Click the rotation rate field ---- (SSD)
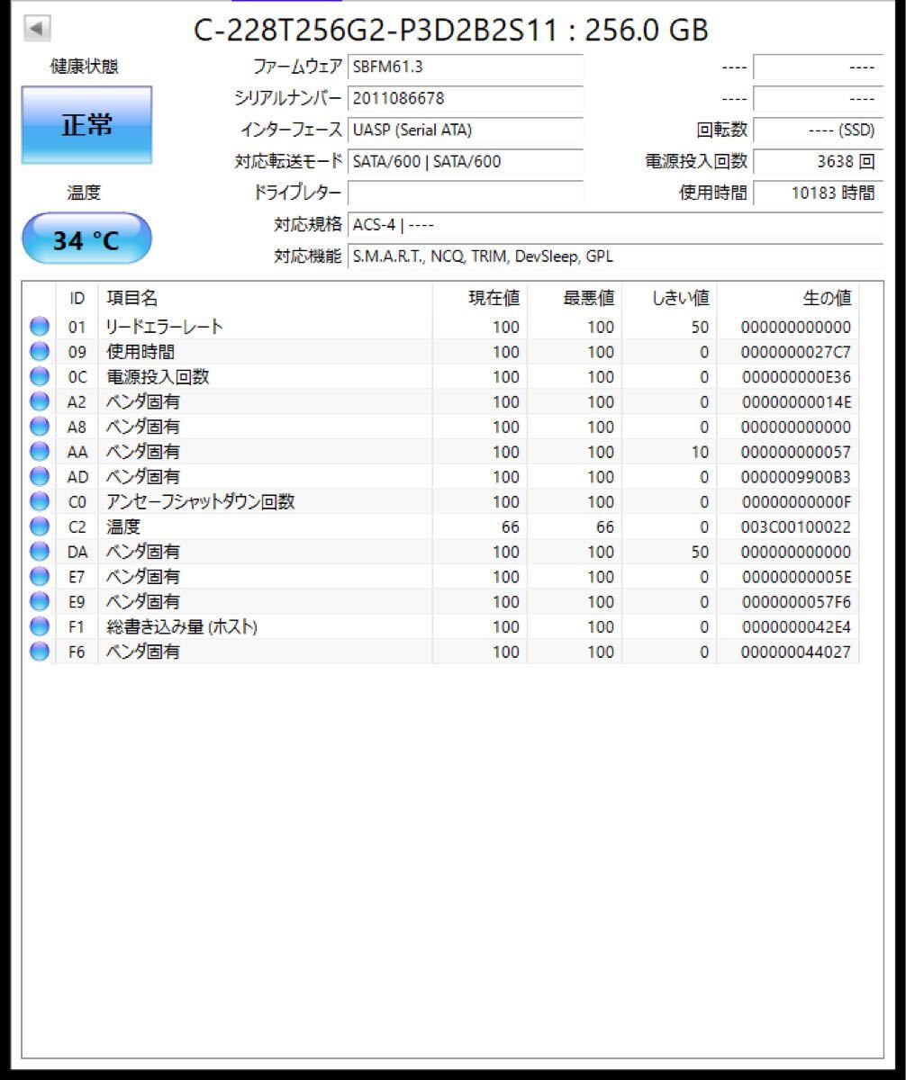 (x=818, y=130)
